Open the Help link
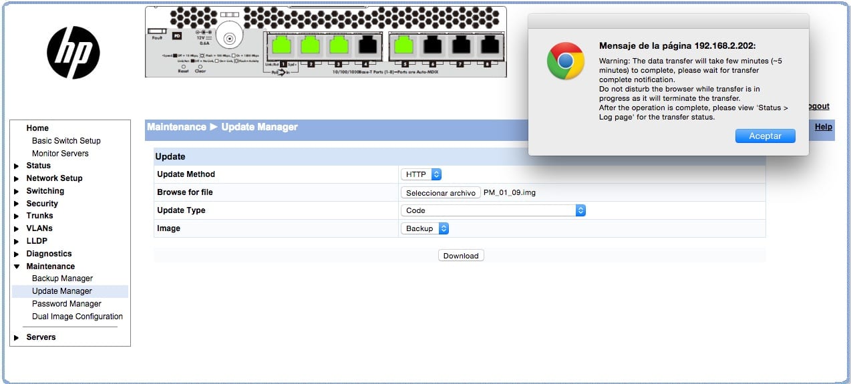Image resolution: width=851 pixels, height=384 pixels. 824,127
